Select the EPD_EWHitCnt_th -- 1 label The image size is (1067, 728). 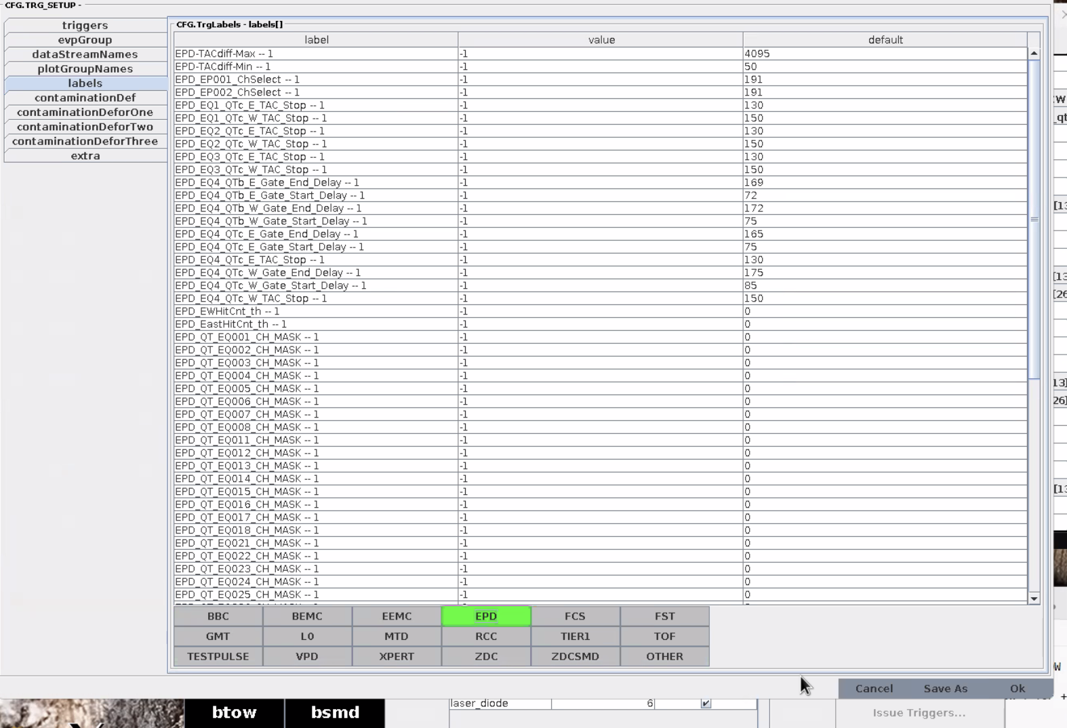(316, 311)
